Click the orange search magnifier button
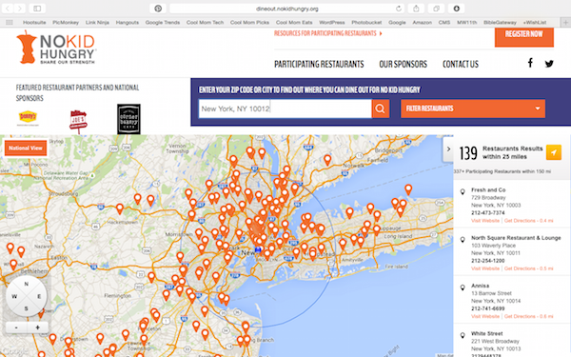The height and width of the screenshot is (357, 571). click(380, 109)
